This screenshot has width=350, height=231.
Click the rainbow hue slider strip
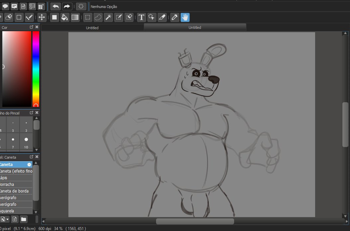(36, 69)
